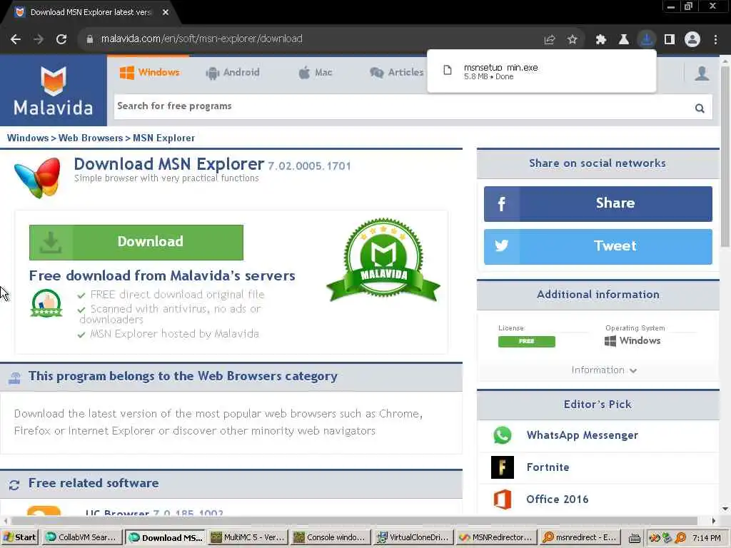731x548 pixels.
Task: Click the WhatsApp Messenger icon
Action: coord(503,435)
